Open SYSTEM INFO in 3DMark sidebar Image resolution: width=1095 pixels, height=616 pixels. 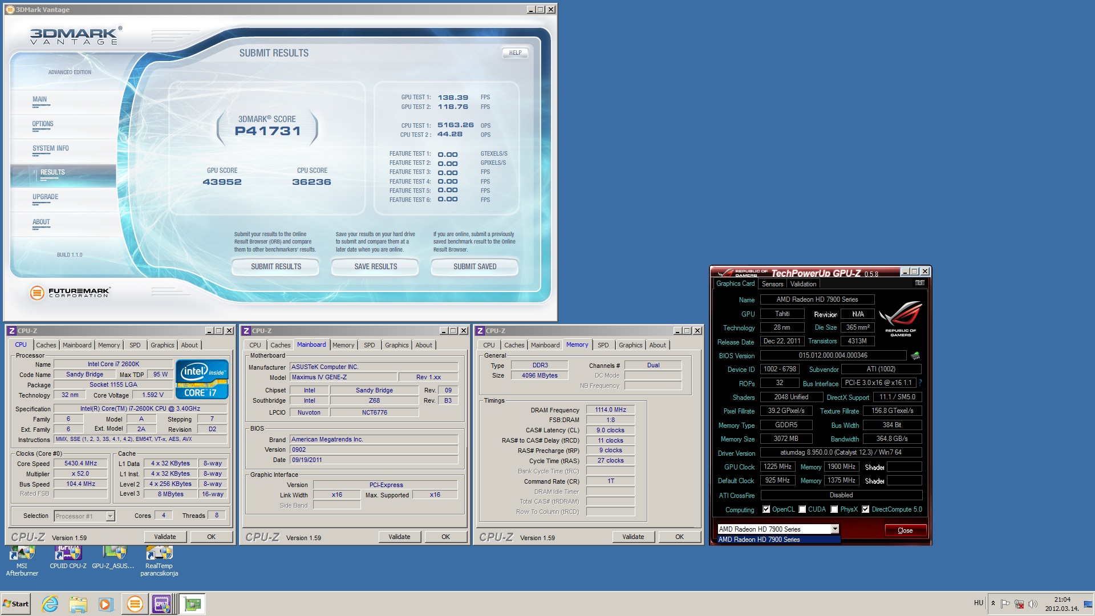pyautogui.click(x=51, y=149)
